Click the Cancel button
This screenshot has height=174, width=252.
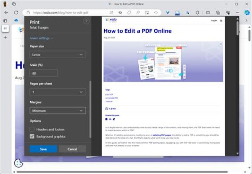point(72,149)
